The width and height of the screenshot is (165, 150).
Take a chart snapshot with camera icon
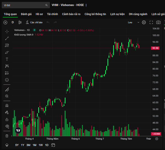(x=158, y=22)
